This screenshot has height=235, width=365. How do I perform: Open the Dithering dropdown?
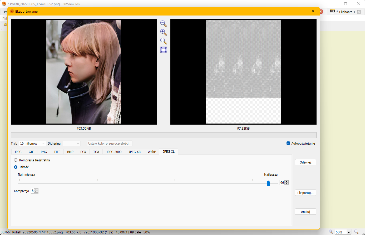(71, 144)
